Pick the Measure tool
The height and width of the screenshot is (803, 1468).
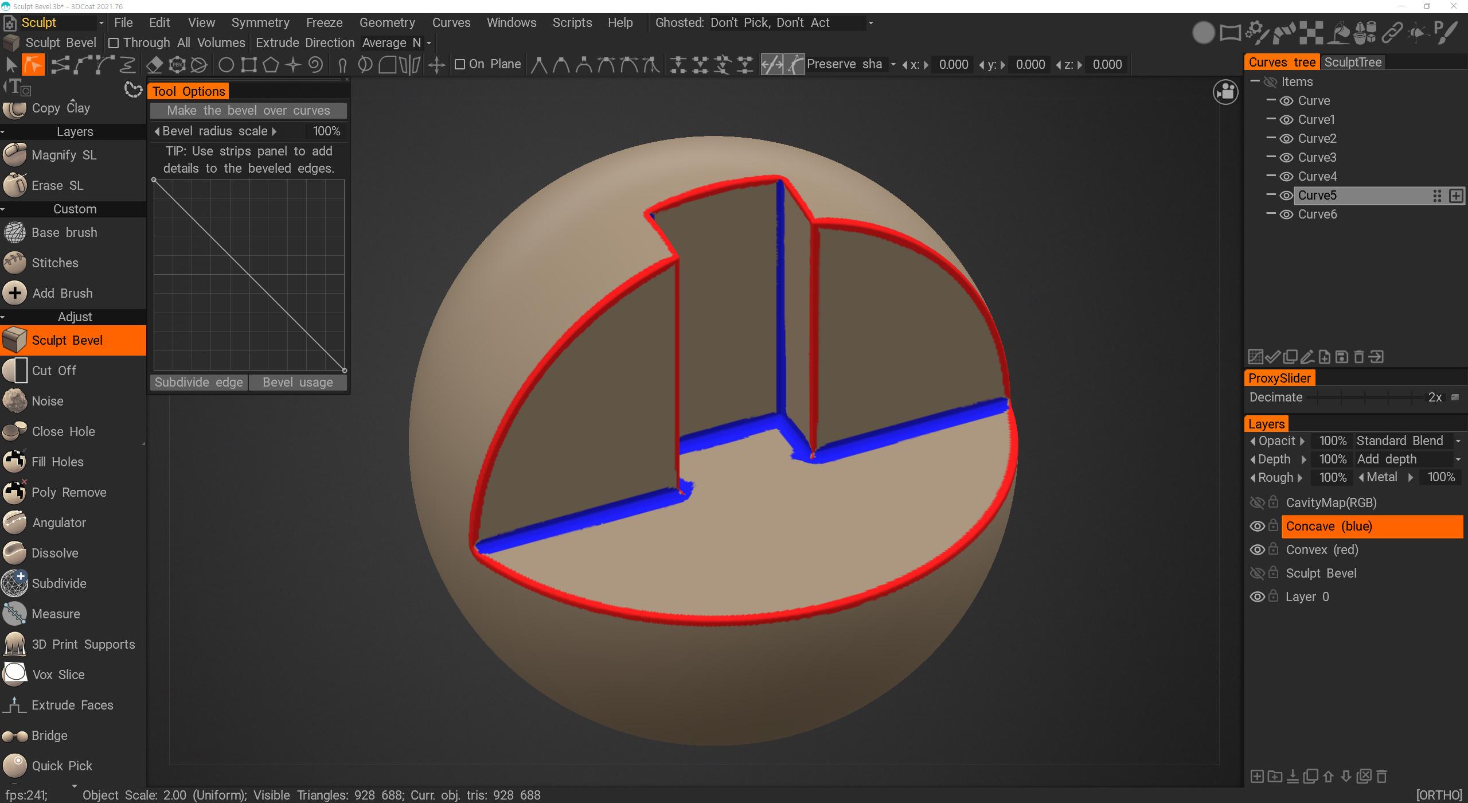tap(56, 614)
